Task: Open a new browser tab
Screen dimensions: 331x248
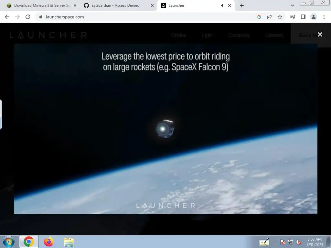Action: click(x=242, y=5)
